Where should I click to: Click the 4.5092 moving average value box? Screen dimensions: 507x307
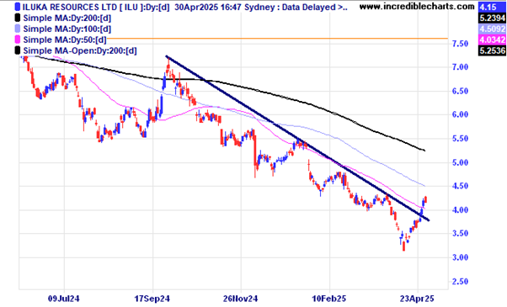point(492,29)
